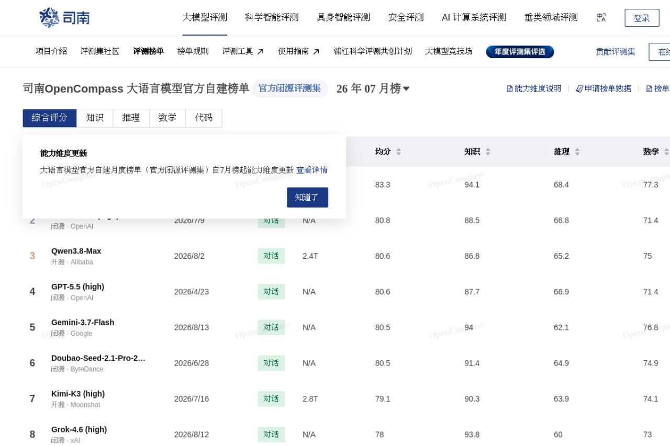Open 大模型竞技场
This screenshot has height=446, width=670.
point(449,51)
